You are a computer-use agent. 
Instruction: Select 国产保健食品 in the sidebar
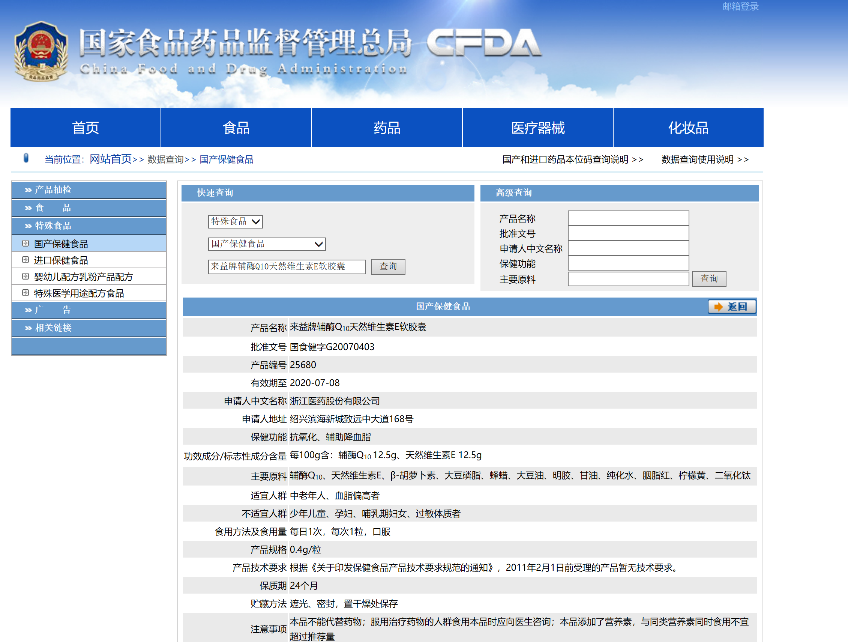89,244
